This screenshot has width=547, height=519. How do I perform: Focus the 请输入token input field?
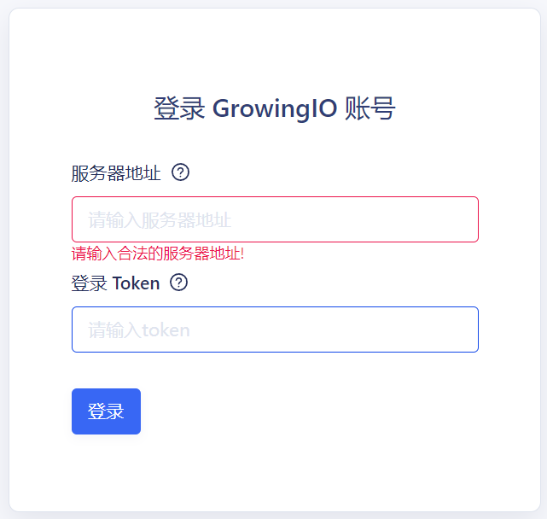click(x=275, y=329)
